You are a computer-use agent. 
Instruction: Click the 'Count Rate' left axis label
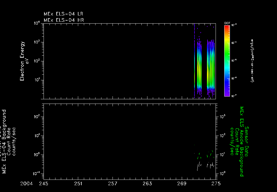[x=9, y=142]
